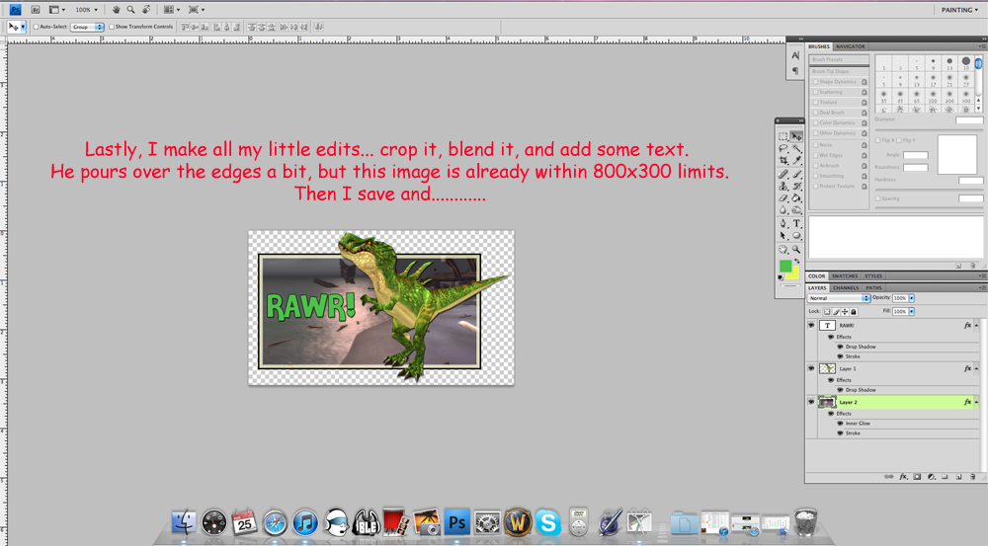Select the Crop tool
The width and height of the screenshot is (988, 546).
click(783, 161)
